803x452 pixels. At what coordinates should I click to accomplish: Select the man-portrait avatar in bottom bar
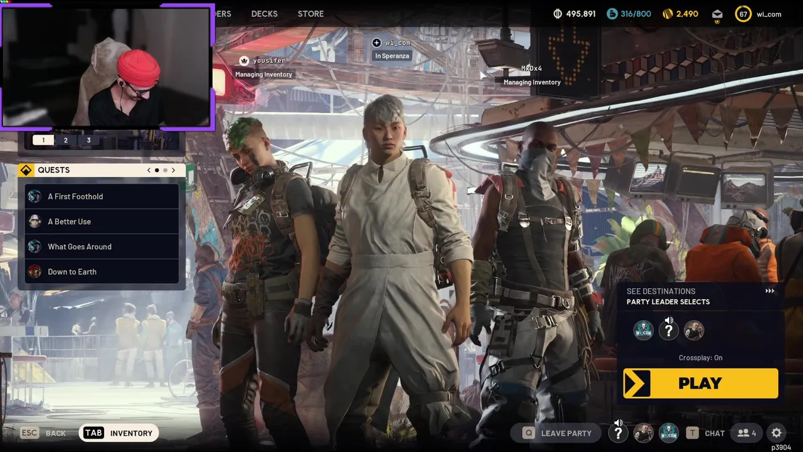click(643, 433)
